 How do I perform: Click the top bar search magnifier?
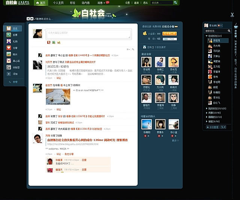click(x=175, y=3)
